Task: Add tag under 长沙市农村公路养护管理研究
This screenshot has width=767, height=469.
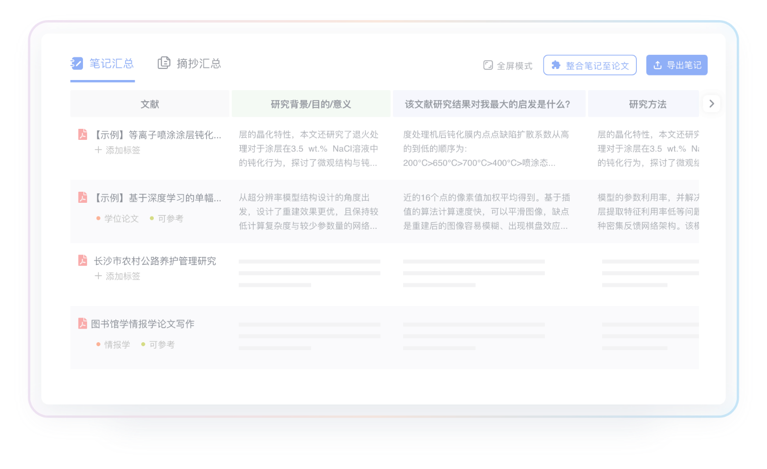Action: pyautogui.click(x=118, y=276)
